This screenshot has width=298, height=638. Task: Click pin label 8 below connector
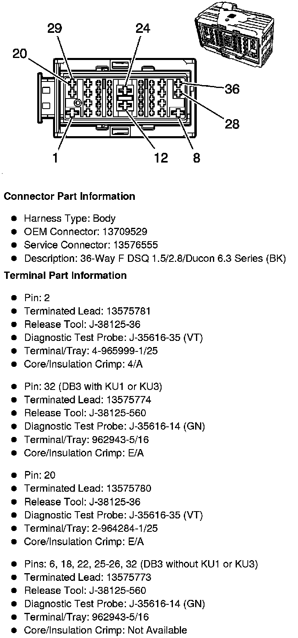[x=196, y=158]
